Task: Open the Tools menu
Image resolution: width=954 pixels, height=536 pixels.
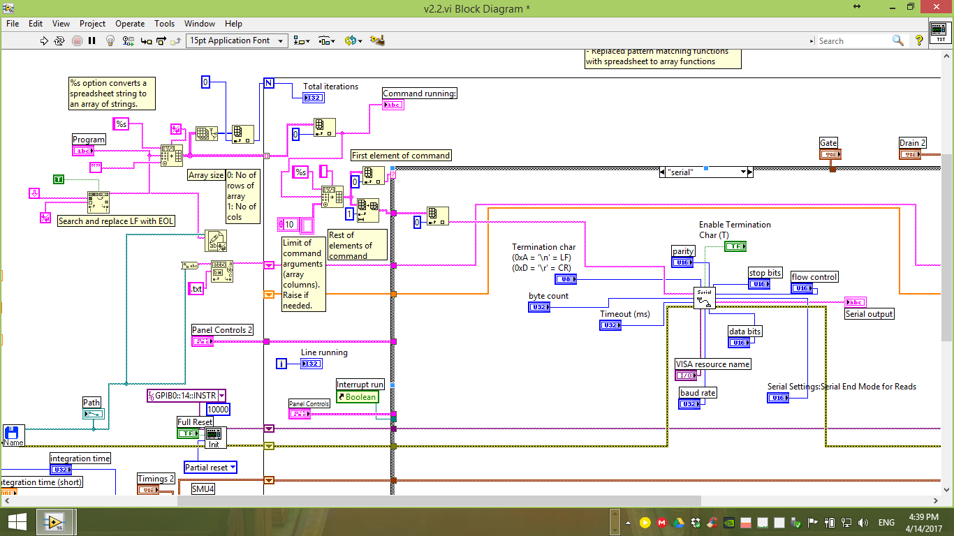Action: click(165, 23)
